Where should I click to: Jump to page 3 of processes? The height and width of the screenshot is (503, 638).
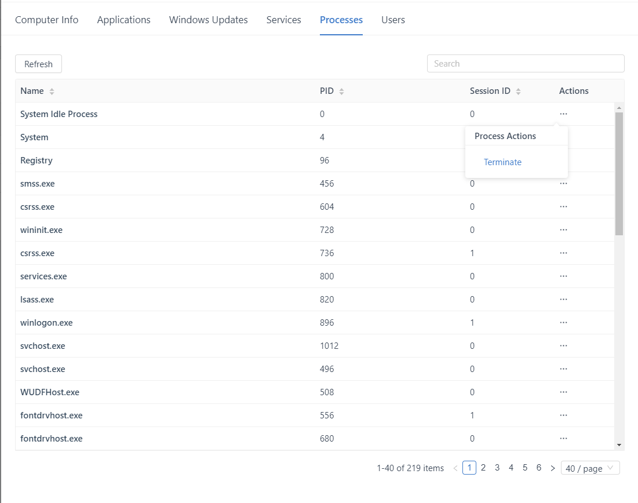pyautogui.click(x=497, y=468)
